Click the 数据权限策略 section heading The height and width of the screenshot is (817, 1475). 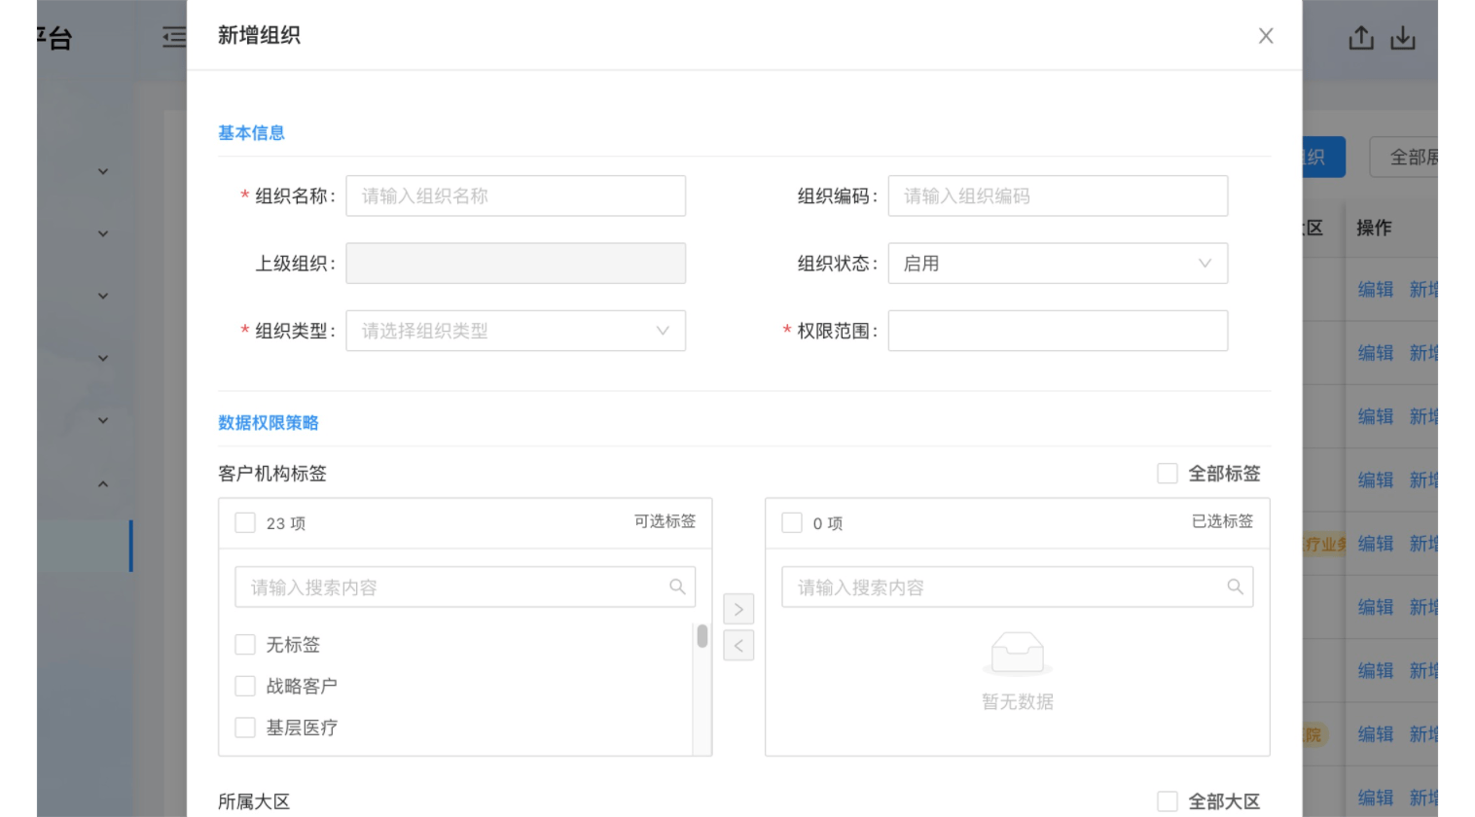tap(269, 423)
